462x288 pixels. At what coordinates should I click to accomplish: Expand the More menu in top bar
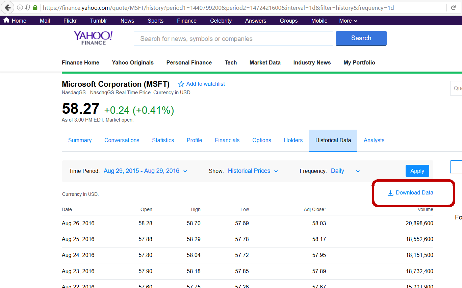348,21
